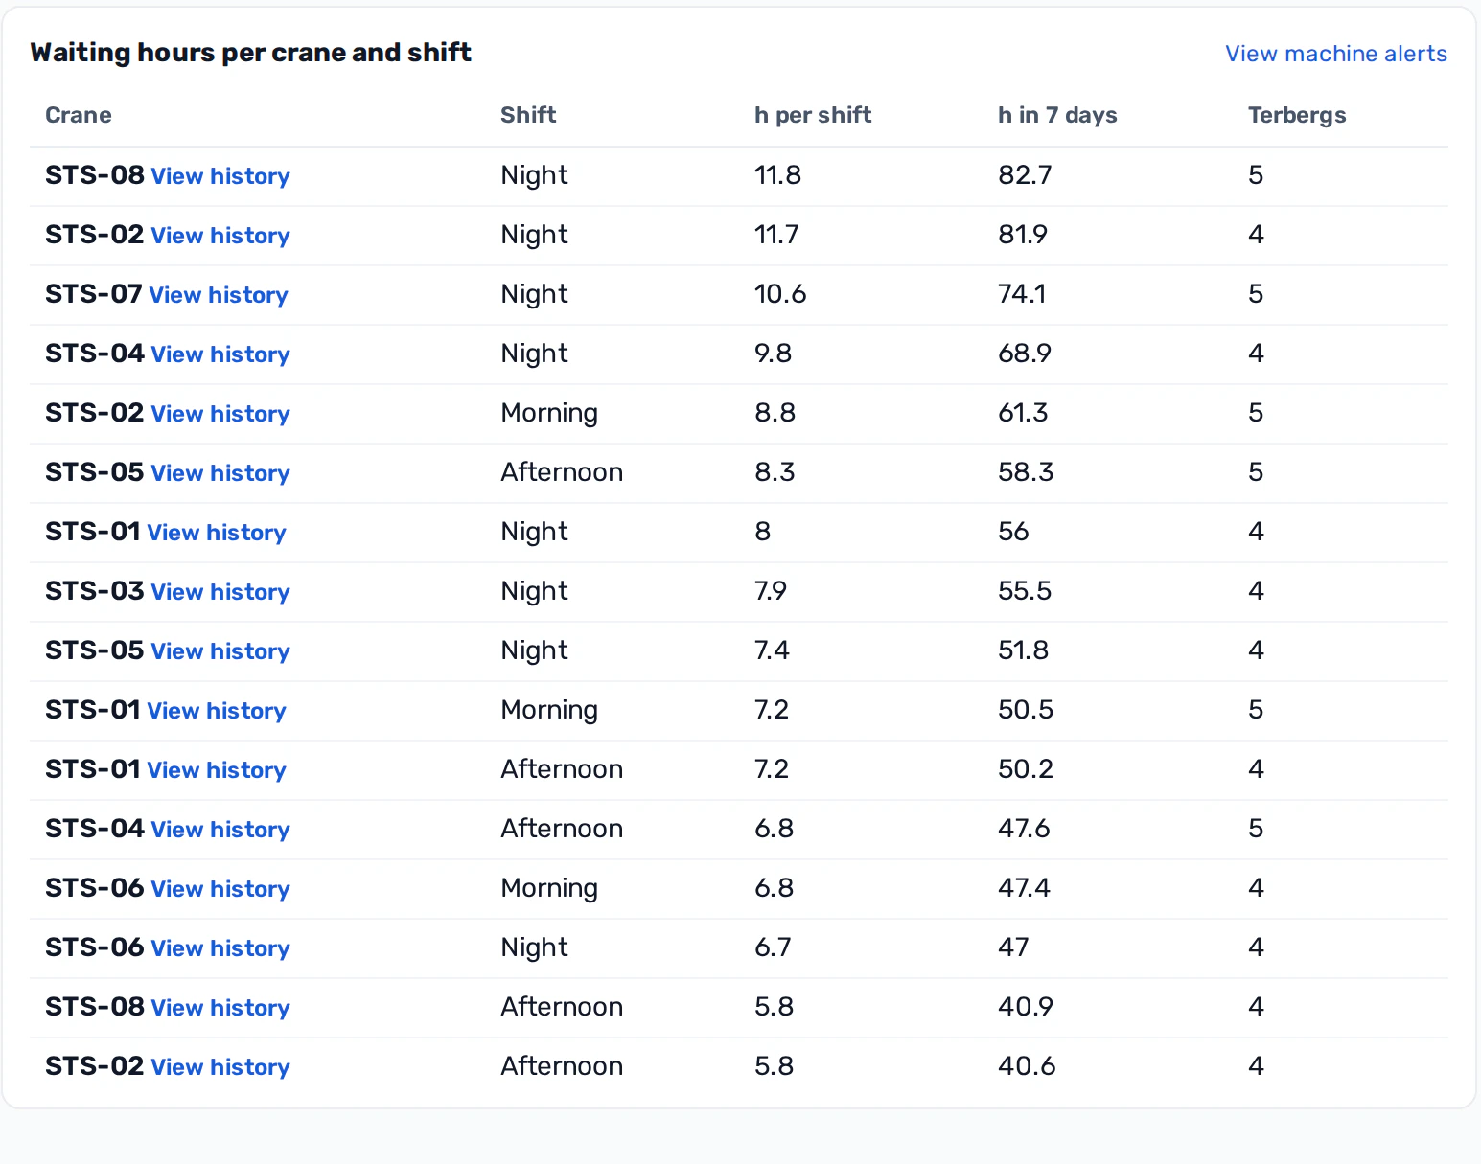This screenshot has width=1481, height=1164.
Task: View history for STS-04 Night shift
Action: pos(220,354)
